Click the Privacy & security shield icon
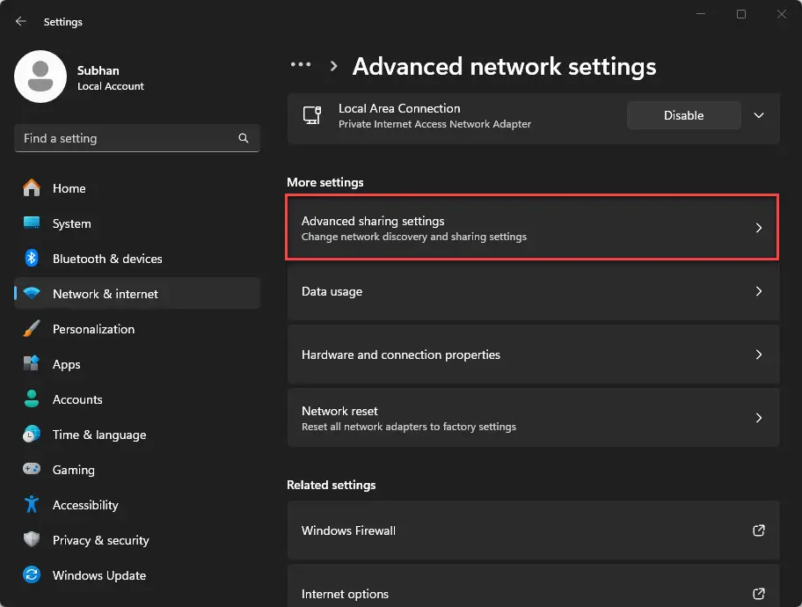This screenshot has width=802, height=607. pyautogui.click(x=32, y=540)
